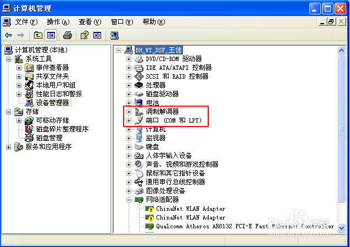Click the 磁盘碎片整理程序 icon
Viewport: 350px width, 247px height.
29,129
